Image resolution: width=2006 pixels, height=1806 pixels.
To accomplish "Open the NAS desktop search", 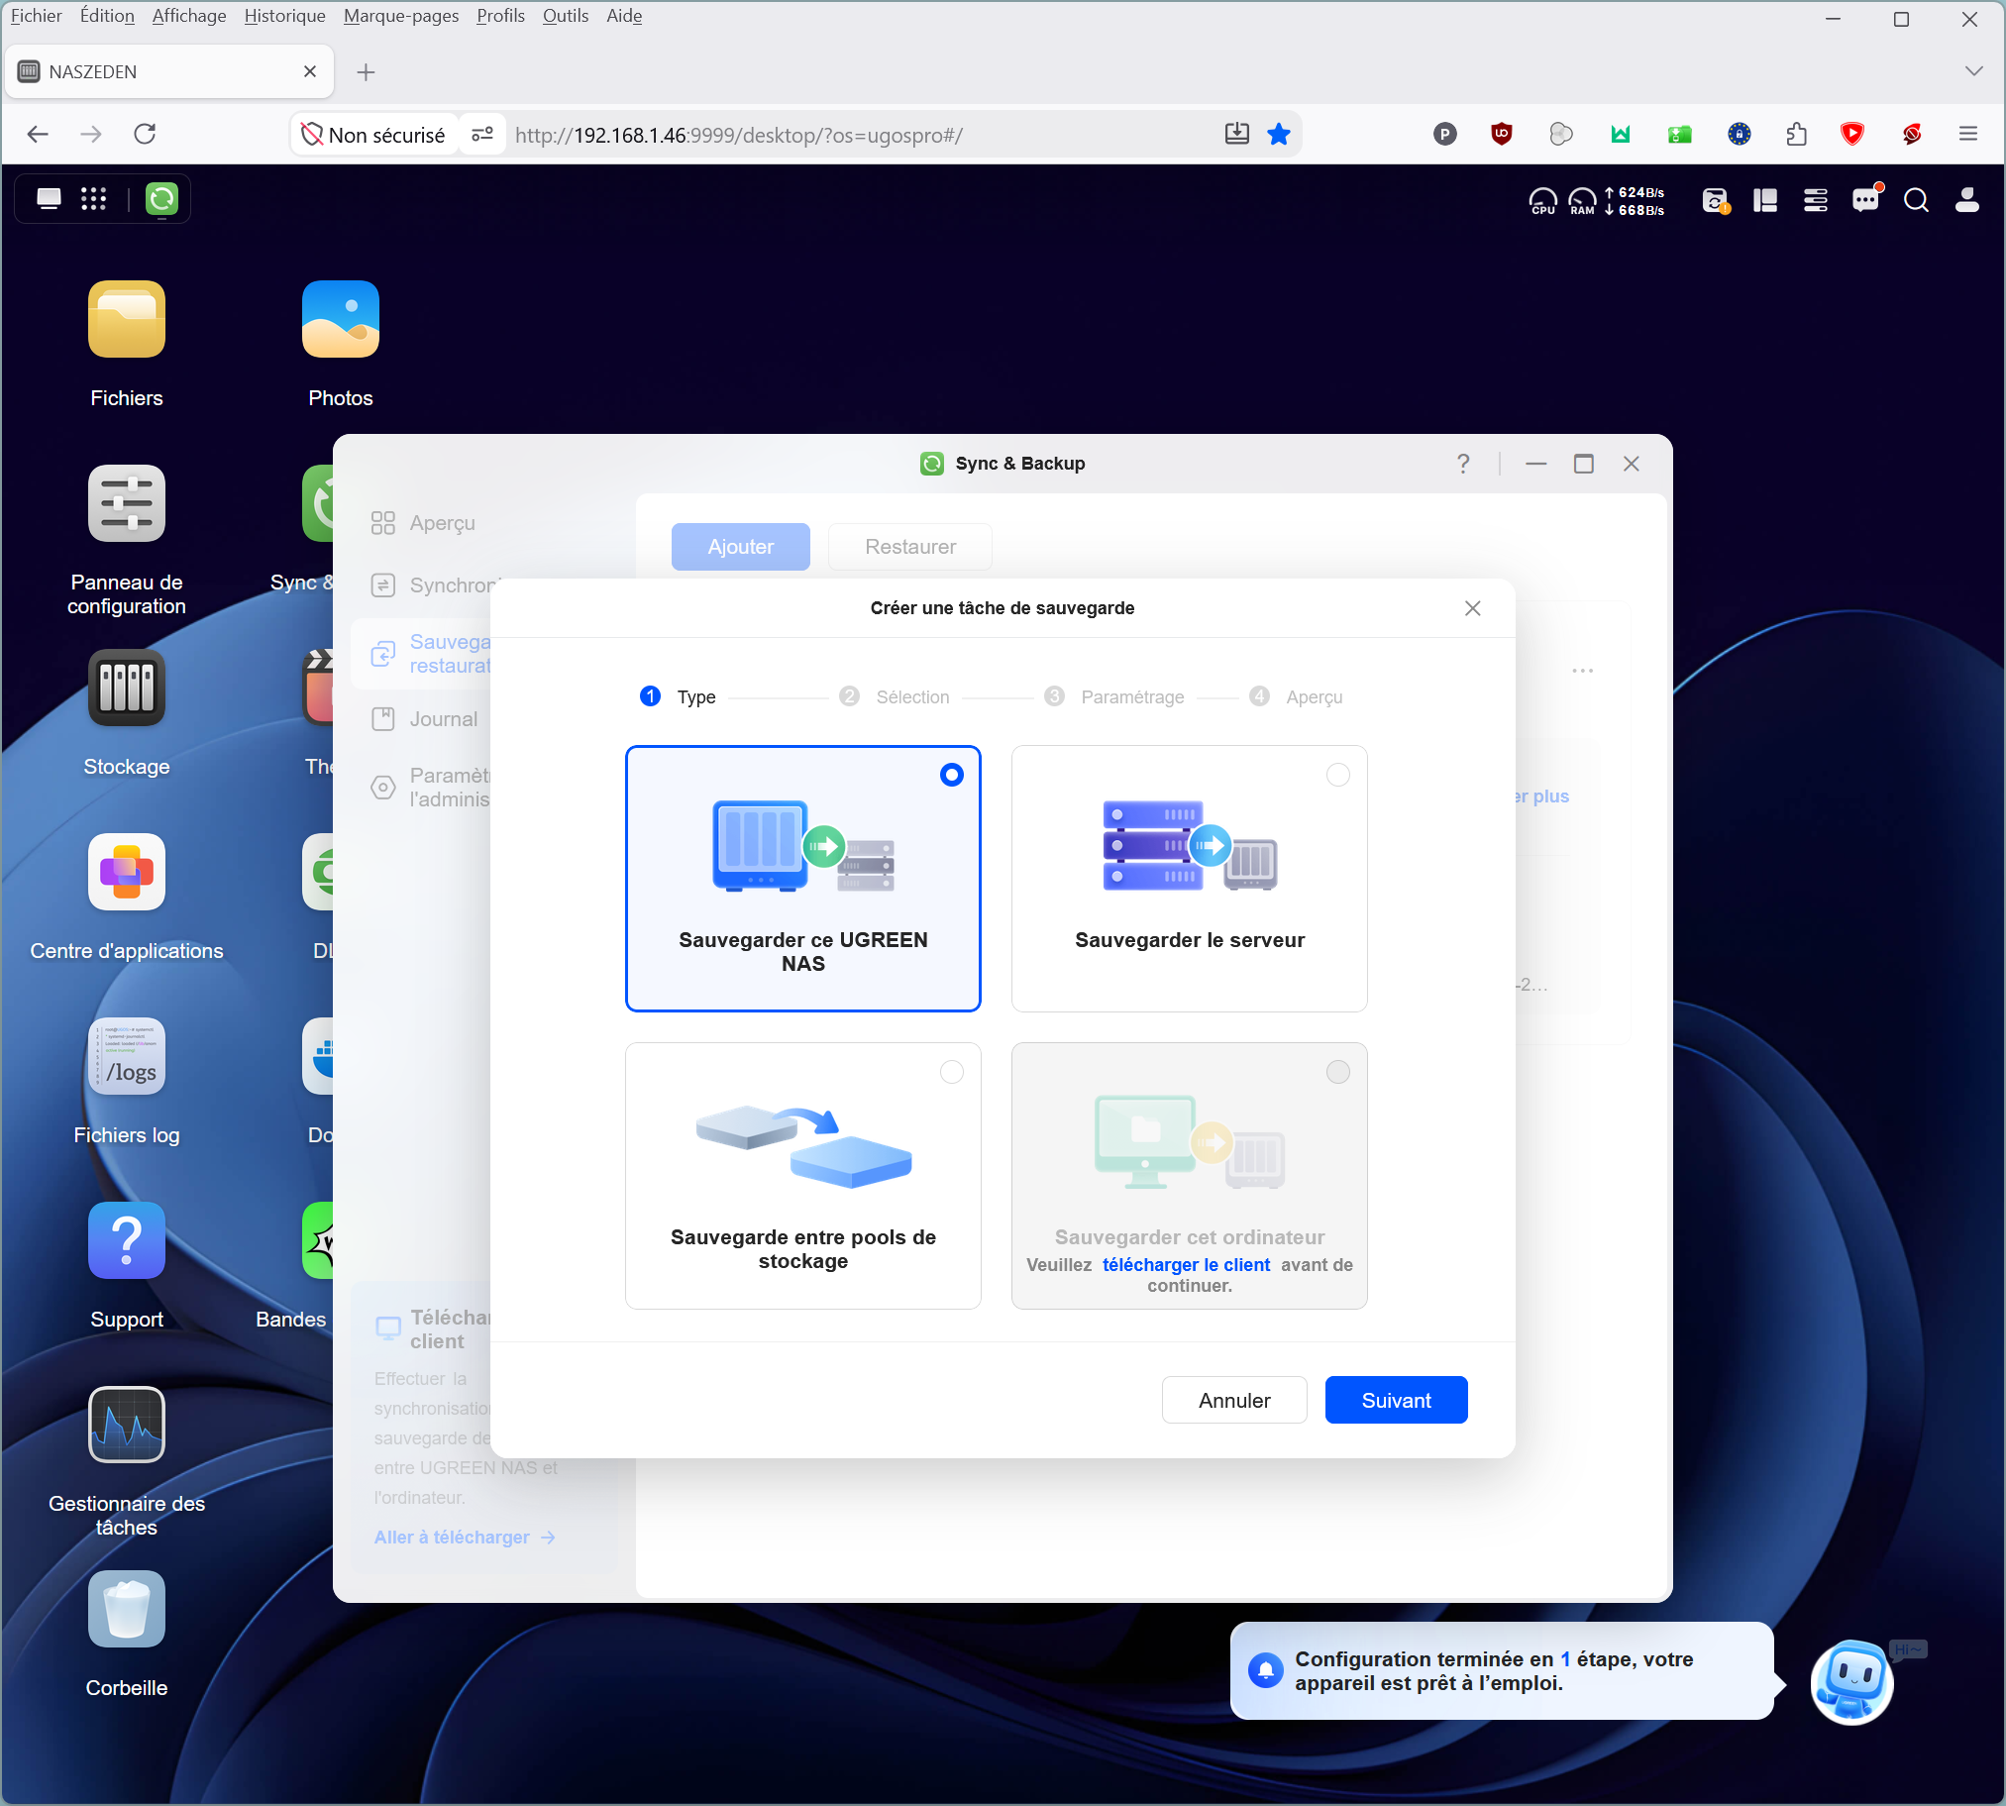I will [1917, 200].
